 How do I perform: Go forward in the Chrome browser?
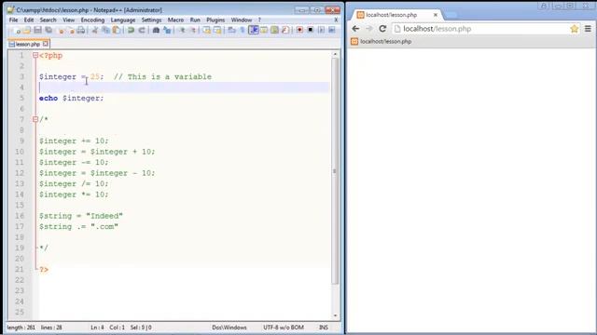coord(369,29)
